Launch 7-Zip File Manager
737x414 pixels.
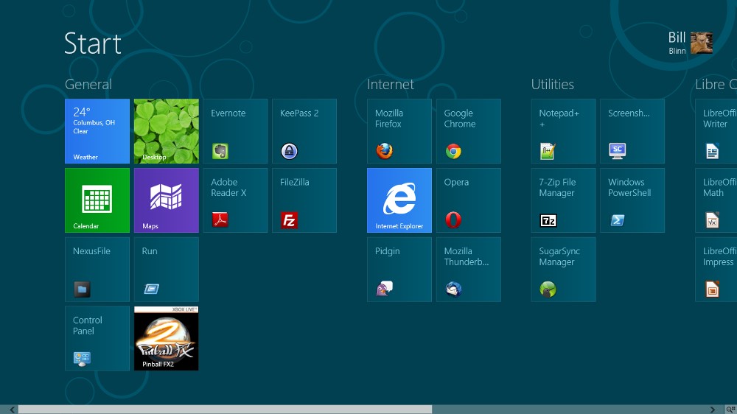click(x=564, y=200)
